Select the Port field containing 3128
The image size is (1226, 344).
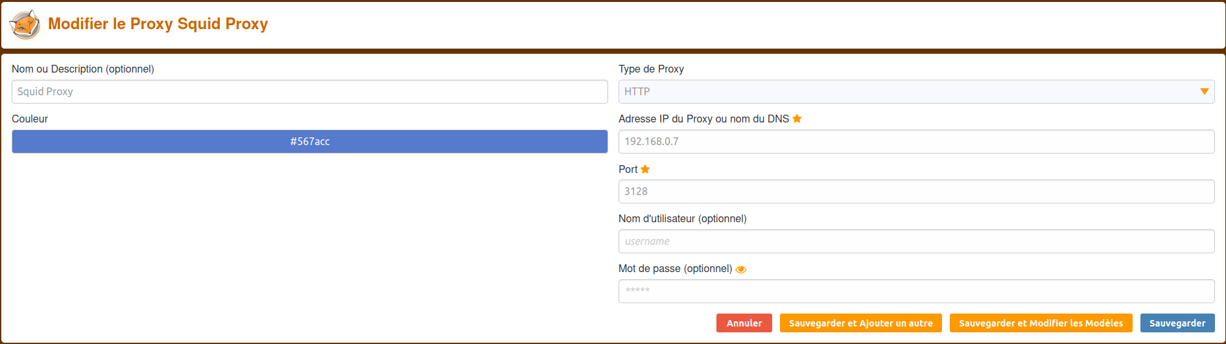916,192
